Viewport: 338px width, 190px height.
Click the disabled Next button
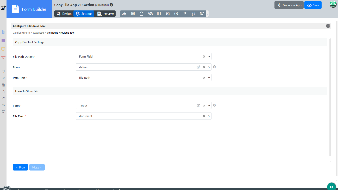pos(37,167)
